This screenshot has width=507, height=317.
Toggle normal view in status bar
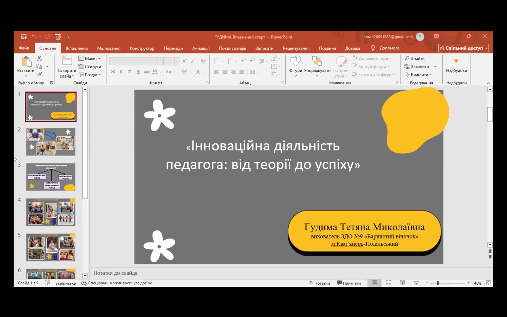tap(375, 283)
